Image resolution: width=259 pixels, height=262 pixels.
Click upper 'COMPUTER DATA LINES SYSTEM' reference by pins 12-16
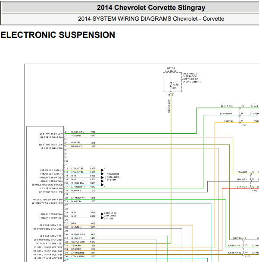(113, 177)
